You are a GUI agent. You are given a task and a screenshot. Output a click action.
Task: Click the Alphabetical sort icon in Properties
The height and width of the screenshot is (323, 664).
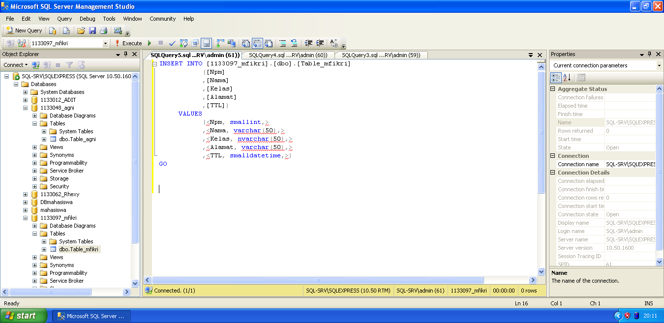pos(567,78)
